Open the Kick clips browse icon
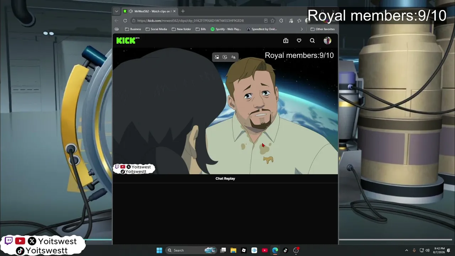The height and width of the screenshot is (256, 455). coord(286,41)
